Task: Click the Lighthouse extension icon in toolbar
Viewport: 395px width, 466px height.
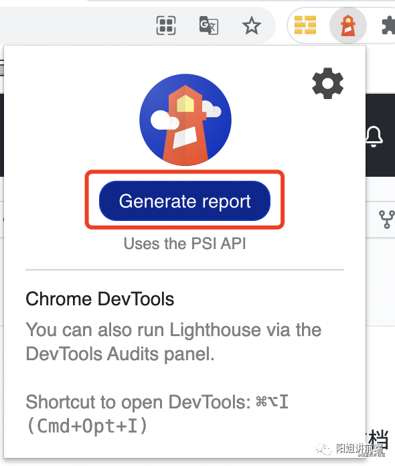Action: (347, 25)
